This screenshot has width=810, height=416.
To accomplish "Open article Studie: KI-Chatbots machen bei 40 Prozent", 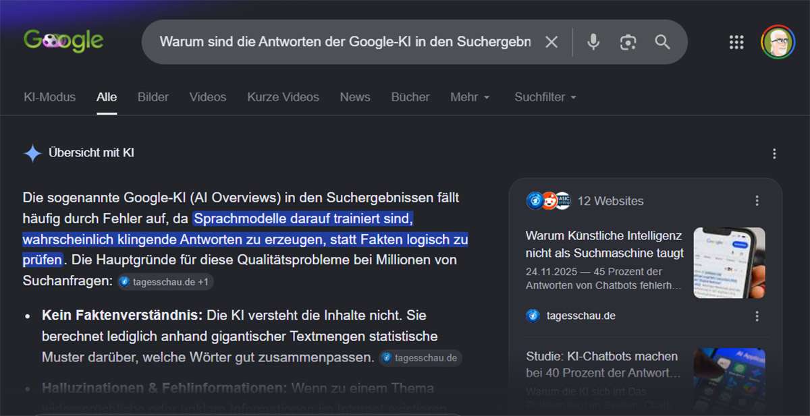I will [603, 364].
